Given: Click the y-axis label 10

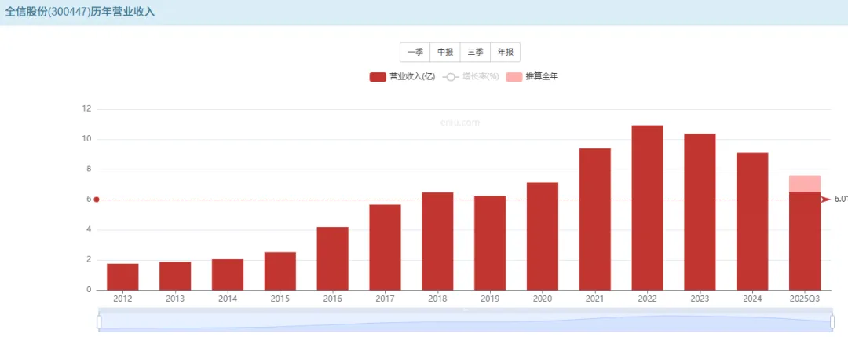Looking at the screenshot, I should pos(86,140).
